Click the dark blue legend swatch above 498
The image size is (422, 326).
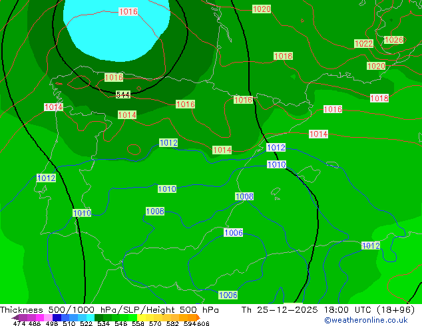click(x=57, y=317)
